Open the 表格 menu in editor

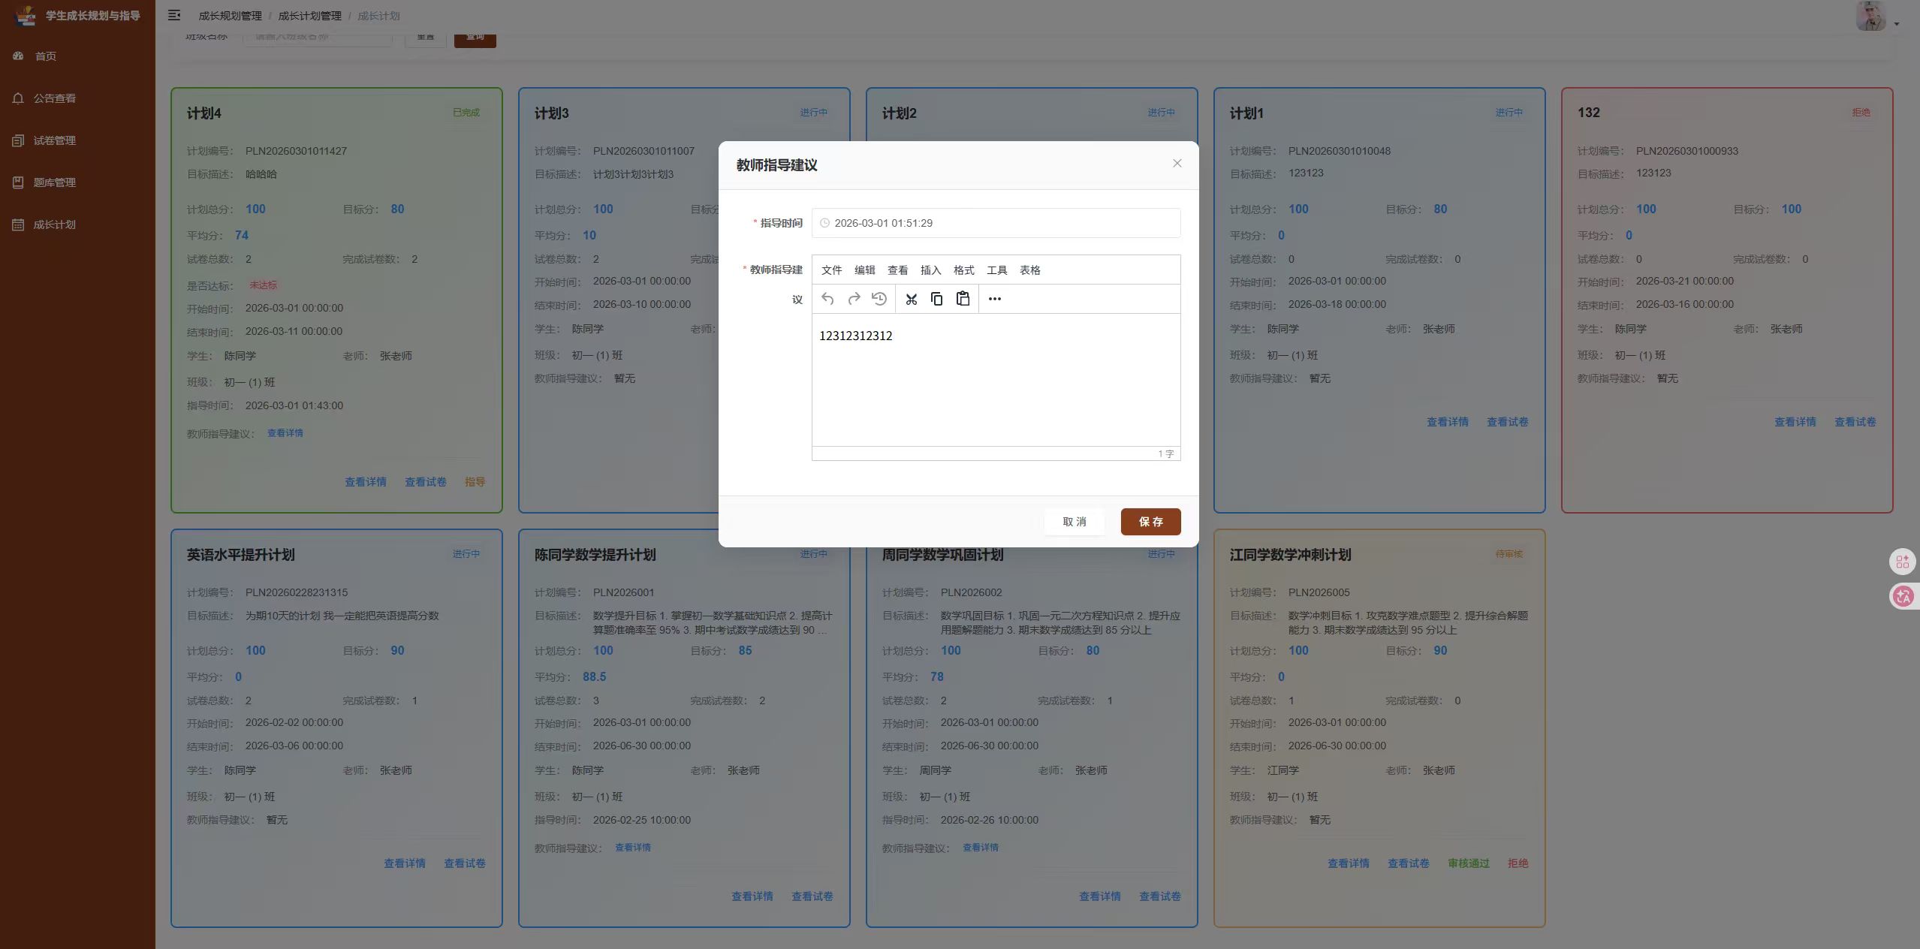pyautogui.click(x=1029, y=270)
